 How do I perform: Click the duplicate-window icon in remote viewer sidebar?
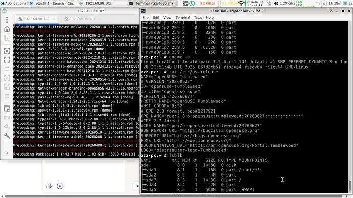(x=7, y=108)
